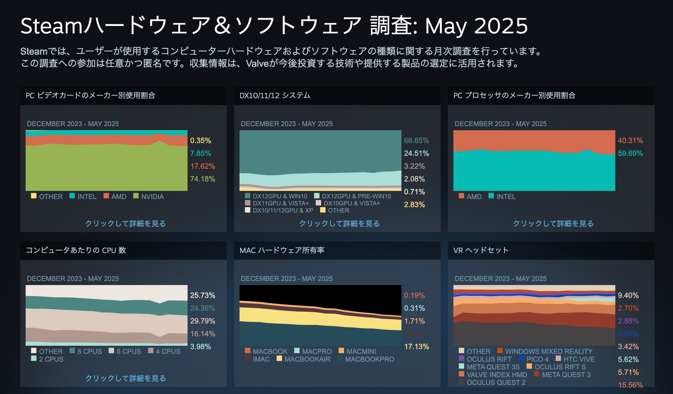673x394 pixels.
Task: Click the OTHER swatch in VR headset legend
Action: pyautogui.click(x=461, y=350)
